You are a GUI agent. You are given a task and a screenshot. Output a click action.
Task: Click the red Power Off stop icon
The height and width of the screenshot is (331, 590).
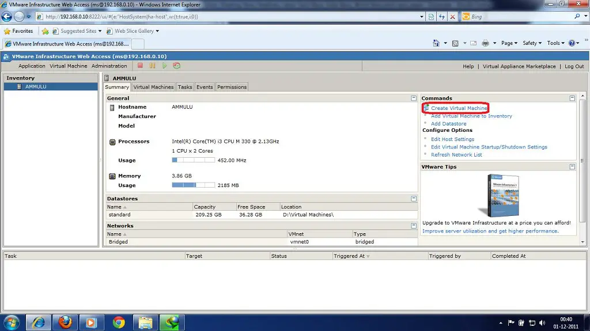point(140,66)
